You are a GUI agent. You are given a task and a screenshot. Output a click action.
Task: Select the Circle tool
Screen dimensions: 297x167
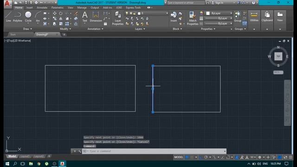click(28, 17)
